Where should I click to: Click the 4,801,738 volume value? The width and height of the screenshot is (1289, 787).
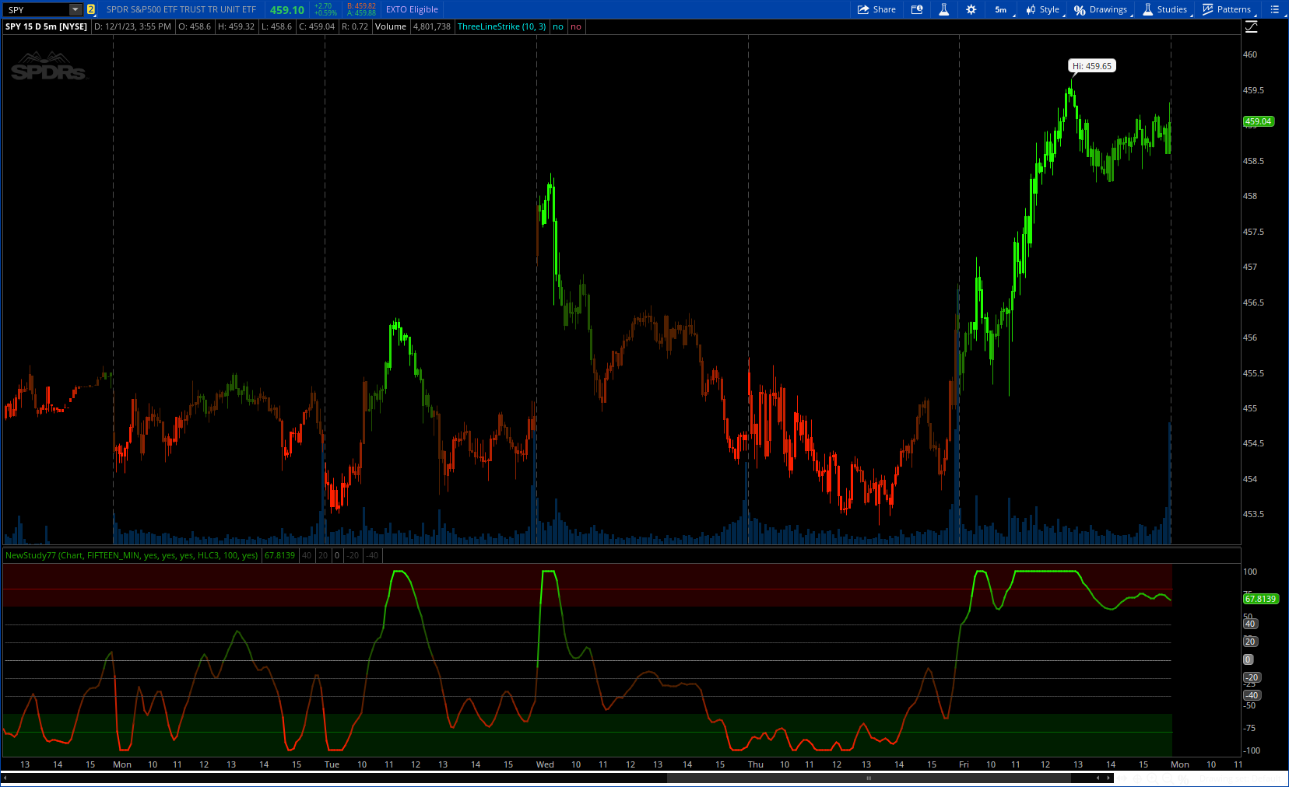click(x=432, y=26)
